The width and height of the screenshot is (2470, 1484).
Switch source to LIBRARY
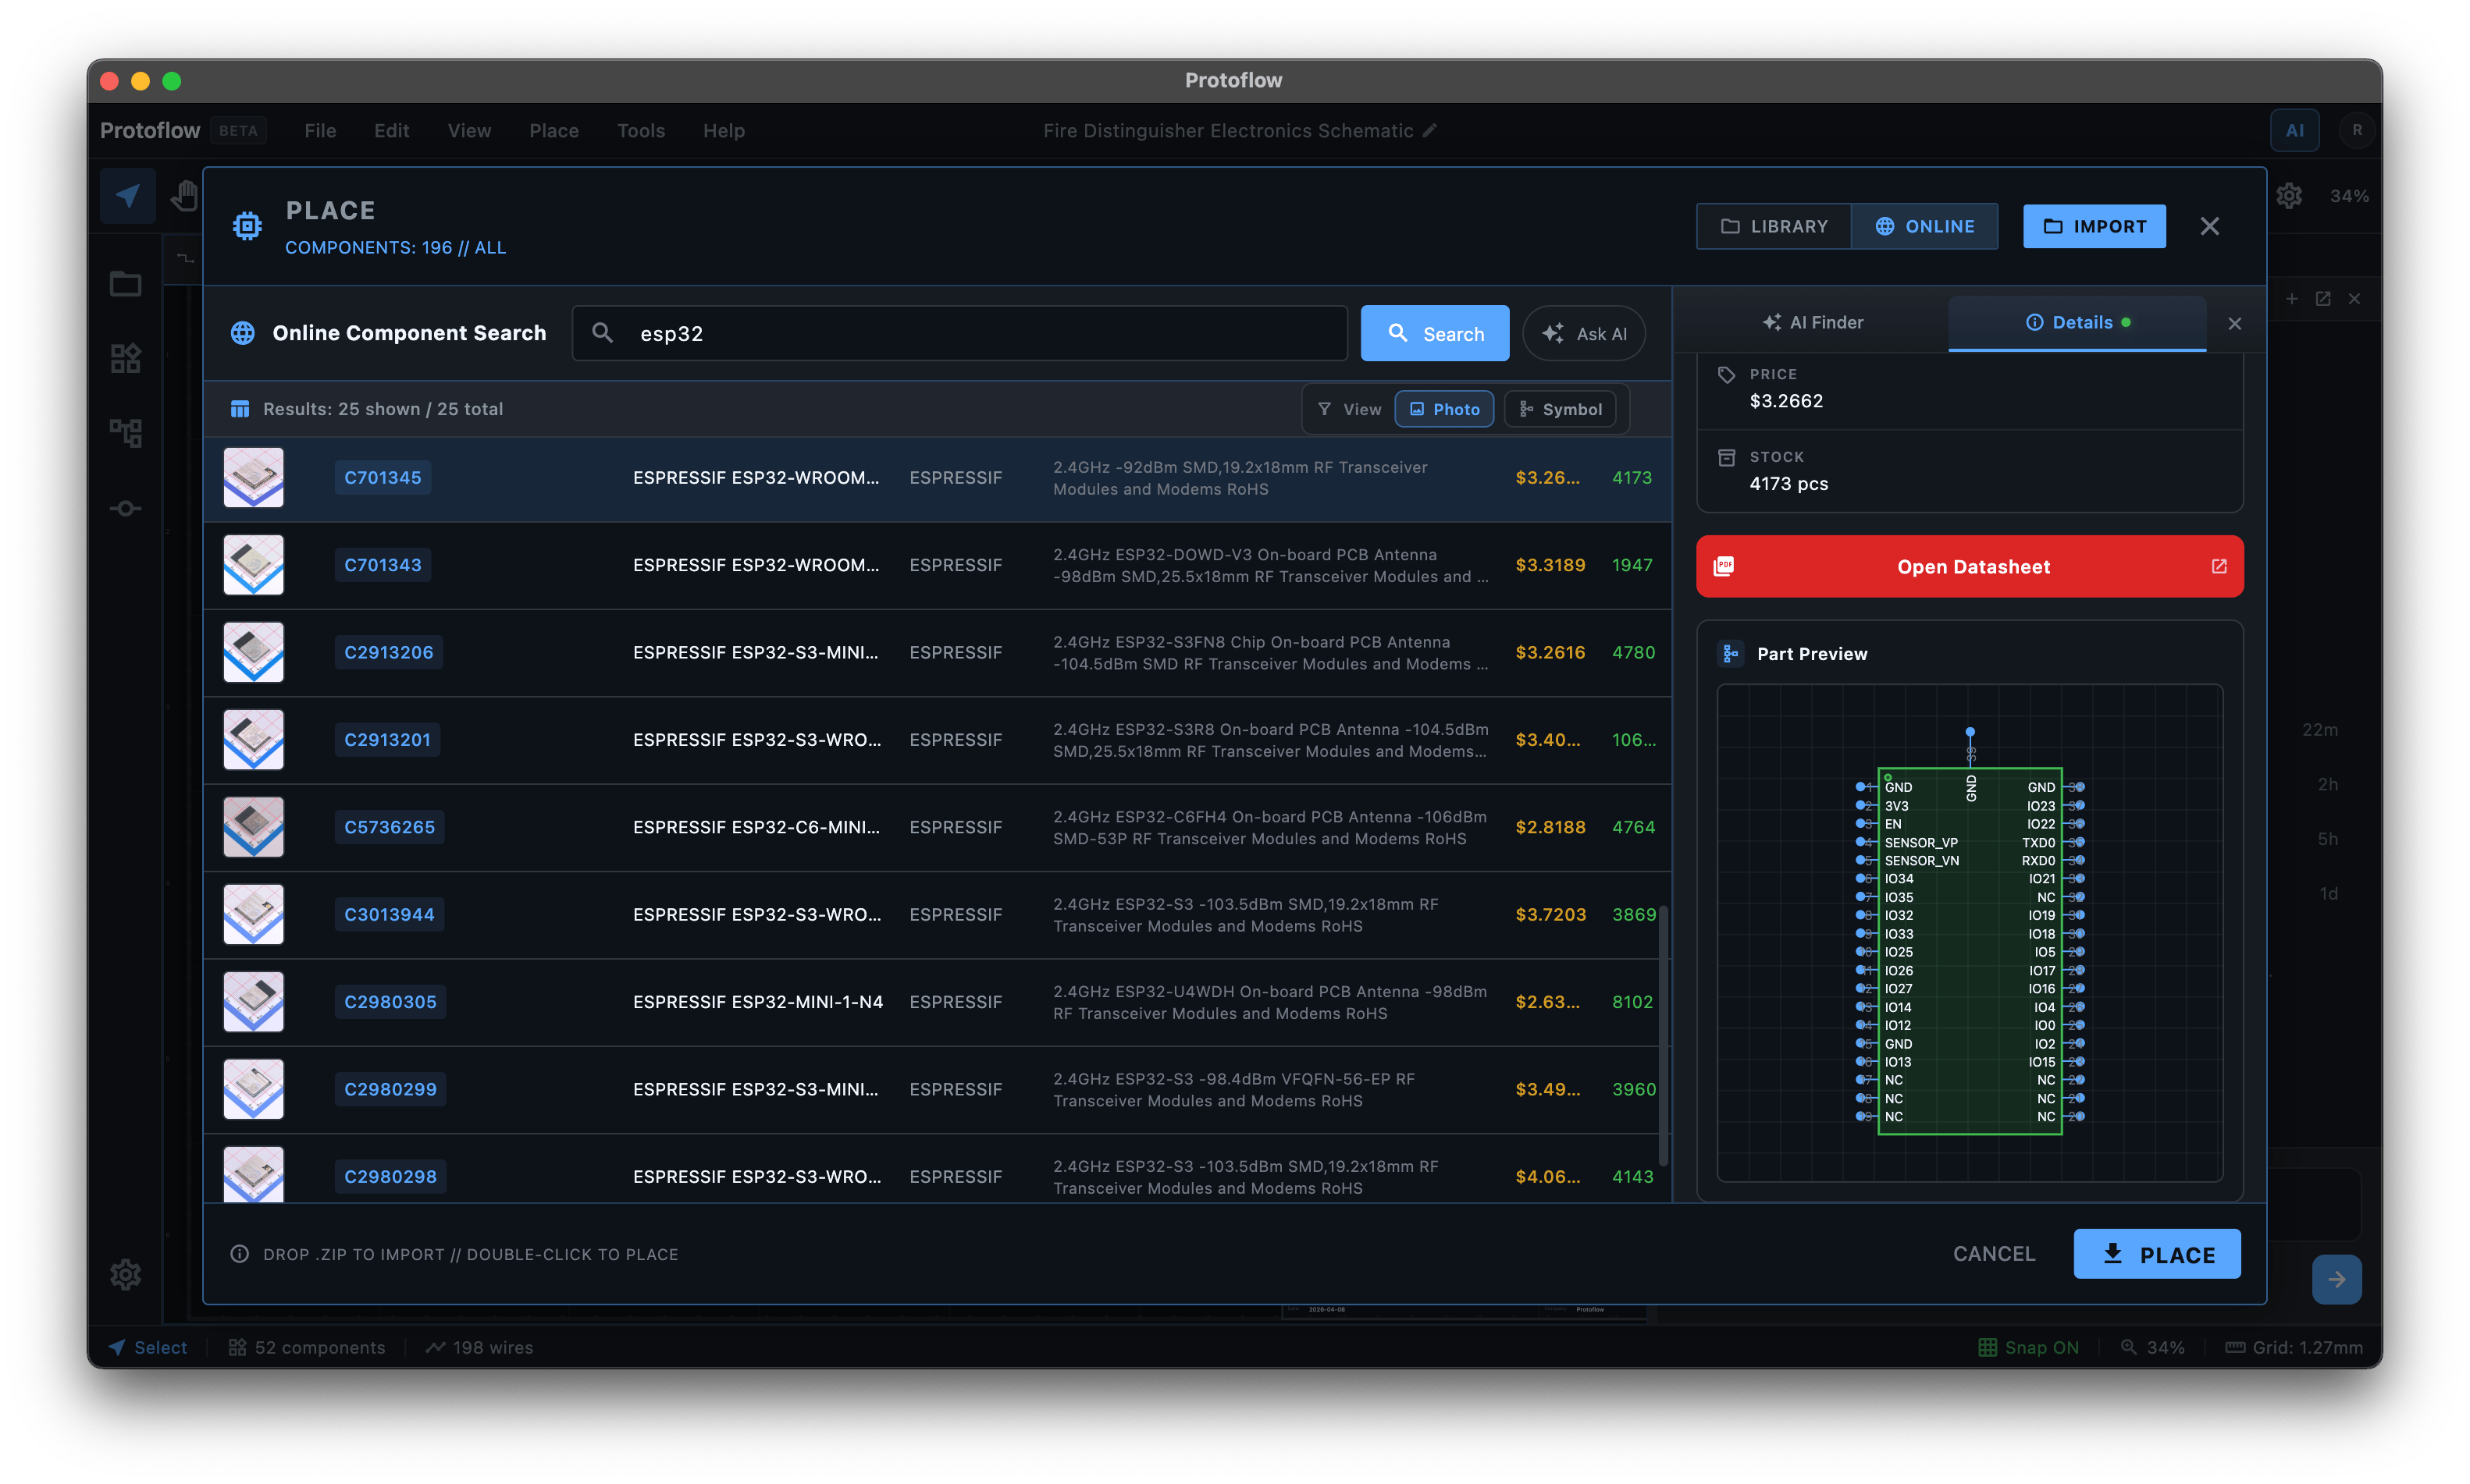point(1774,226)
